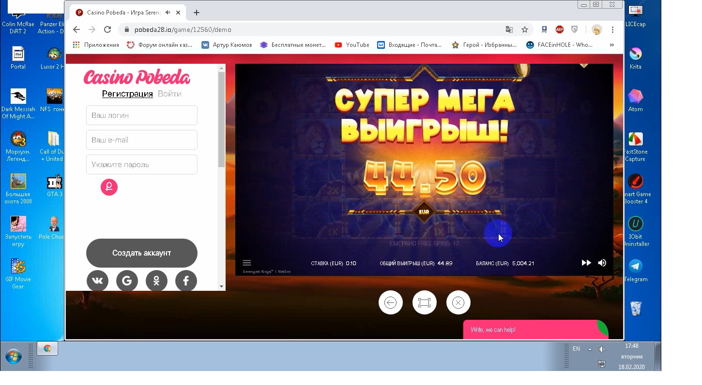Reload the Casino Pobeda page

coord(107,29)
